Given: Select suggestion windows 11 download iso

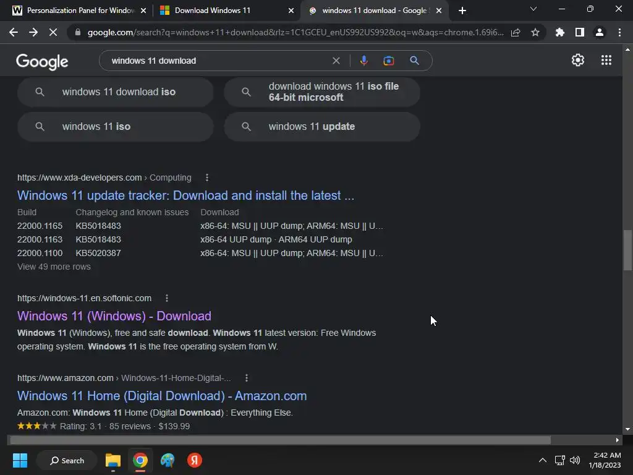Looking at the screenshot, I should click(116, 92).
